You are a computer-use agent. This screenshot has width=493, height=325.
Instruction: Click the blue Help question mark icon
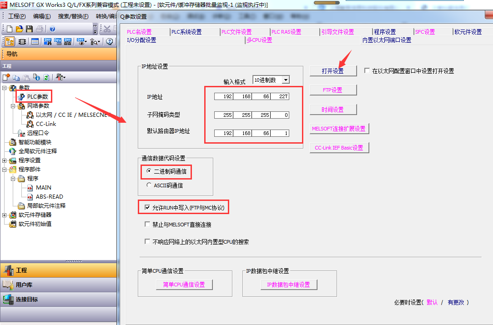(52, 29)
